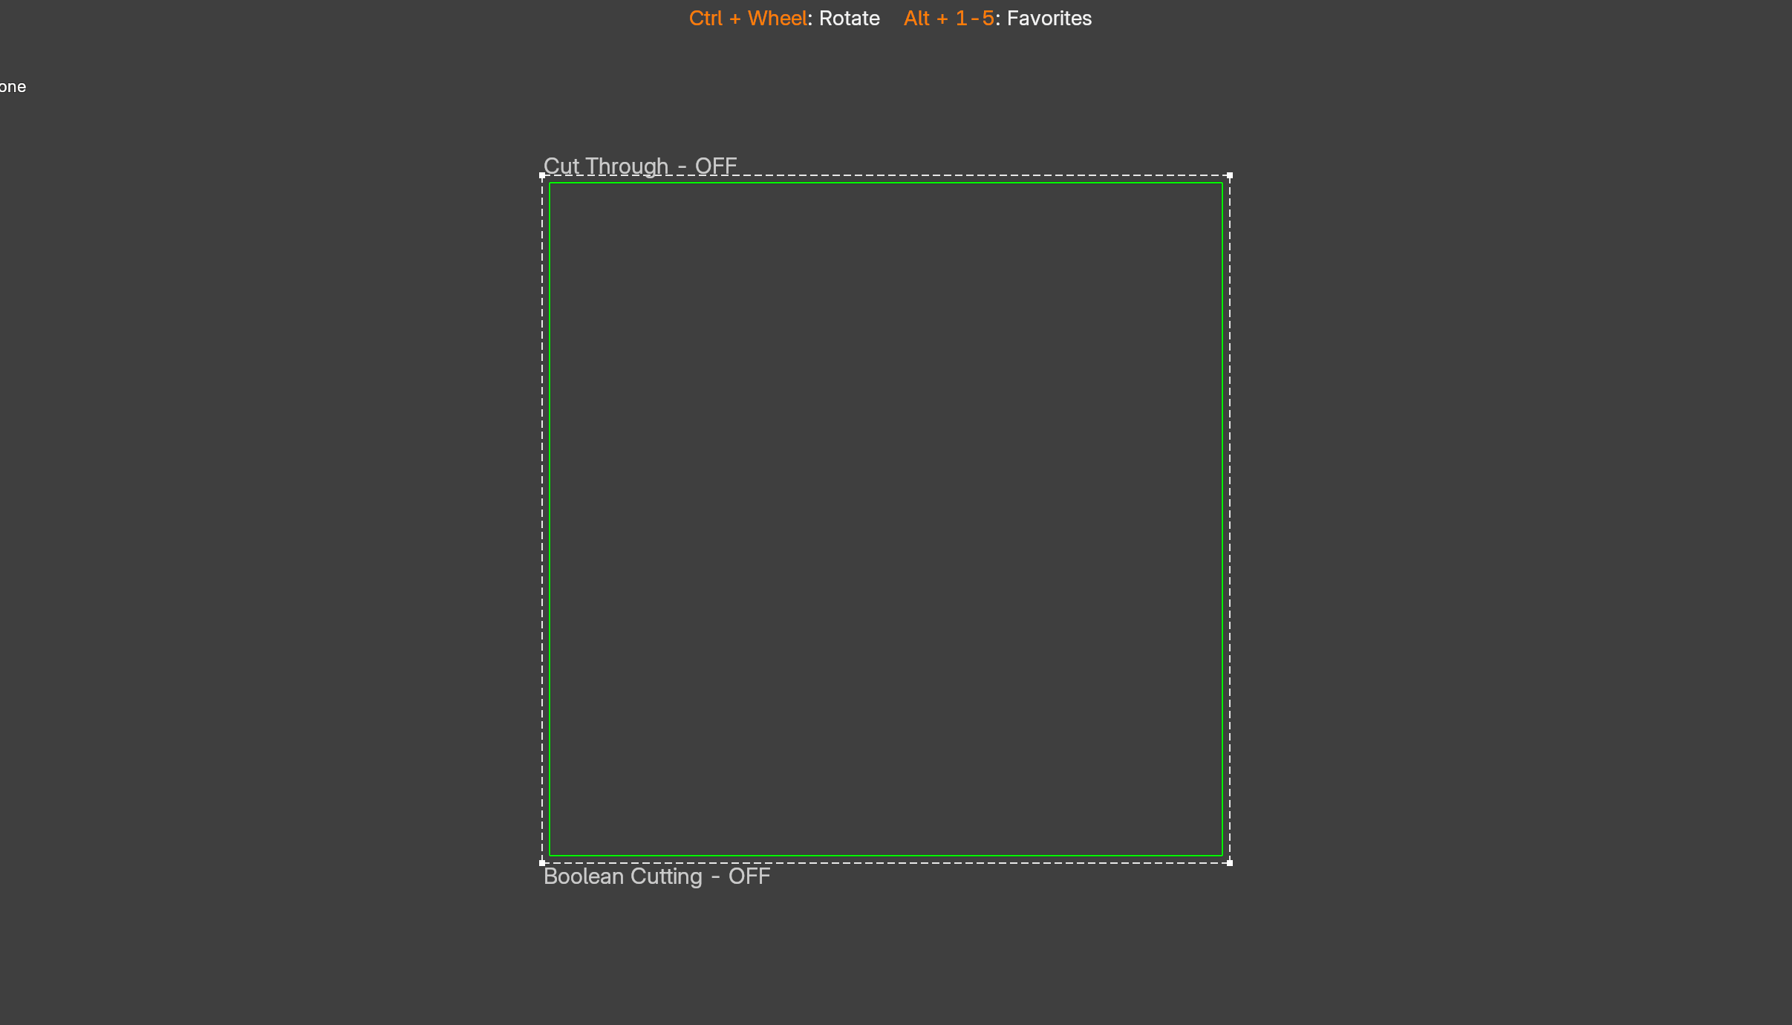1792x1025 pixels.
Task: Click the bottom-left selection corner handle
Action: click(x=542, y=862)
